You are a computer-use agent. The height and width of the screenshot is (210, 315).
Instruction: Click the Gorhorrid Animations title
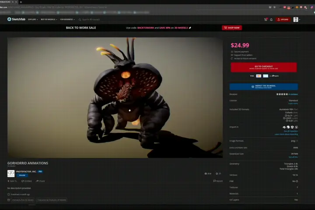pos(28,163)
